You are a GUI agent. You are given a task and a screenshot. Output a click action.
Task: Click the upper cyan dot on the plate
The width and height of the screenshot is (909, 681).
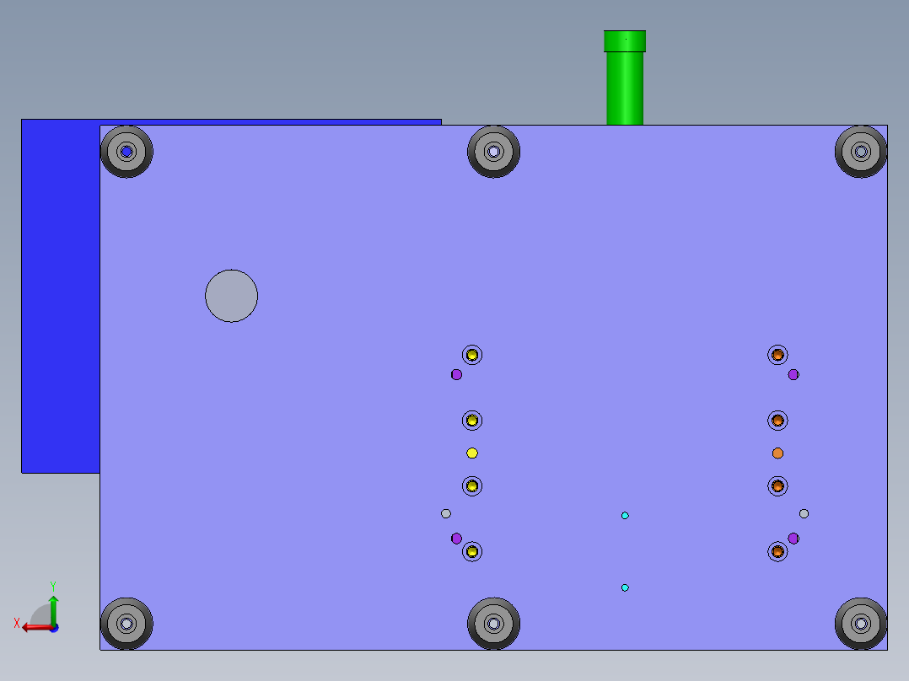pos(625,515)
